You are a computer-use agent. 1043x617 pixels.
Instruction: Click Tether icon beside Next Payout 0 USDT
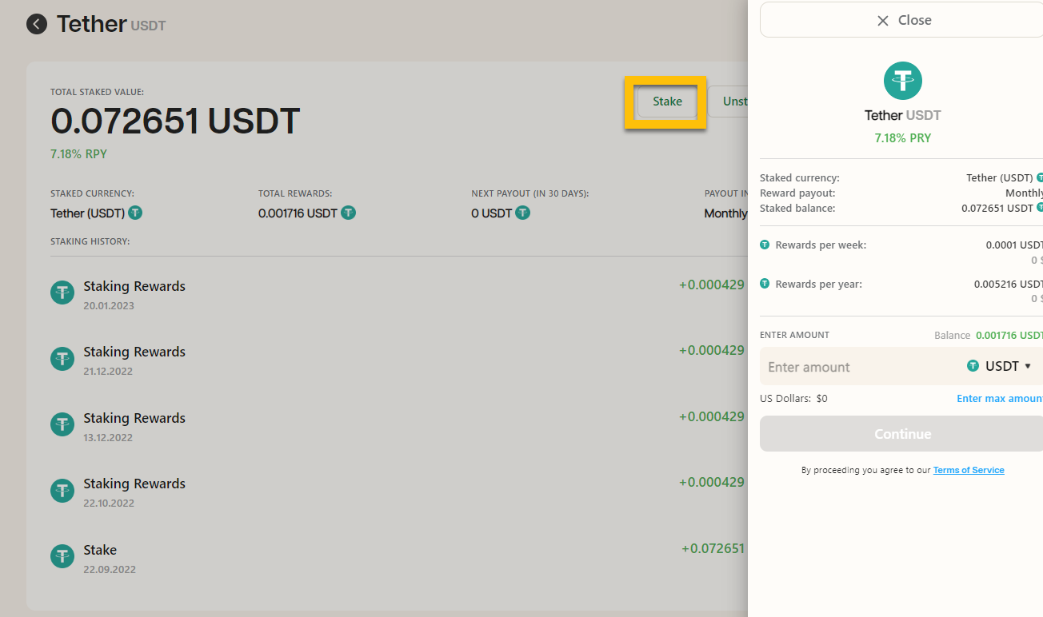click(522, 213)
